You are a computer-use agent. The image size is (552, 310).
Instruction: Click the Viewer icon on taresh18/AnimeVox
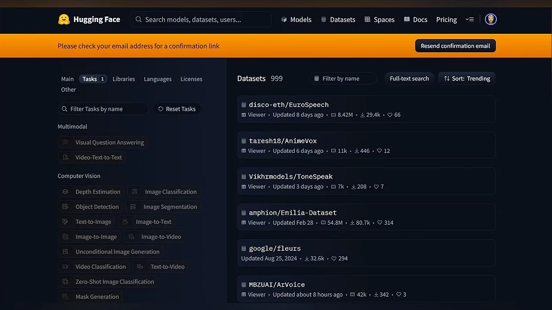244,151
